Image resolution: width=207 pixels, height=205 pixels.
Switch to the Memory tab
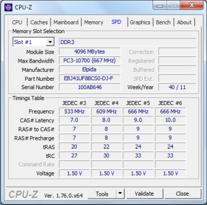(x=94, y=22)
